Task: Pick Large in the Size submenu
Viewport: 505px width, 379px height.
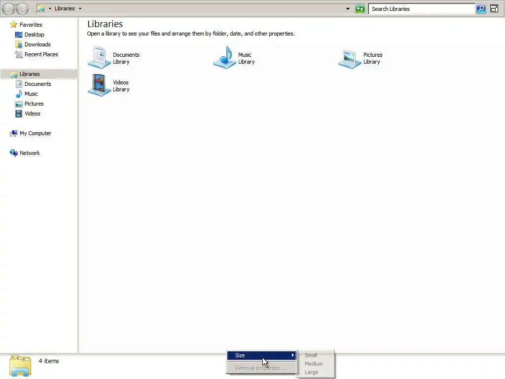Action: coord(312,372)
